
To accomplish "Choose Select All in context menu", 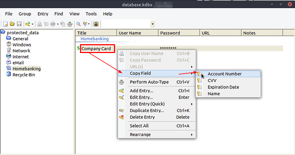I will [157, 126].
